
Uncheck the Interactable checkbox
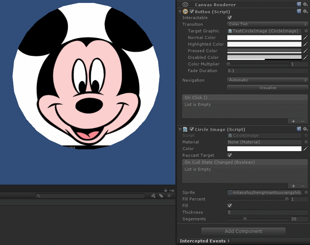pyautogui.click(x=229, y=18)
